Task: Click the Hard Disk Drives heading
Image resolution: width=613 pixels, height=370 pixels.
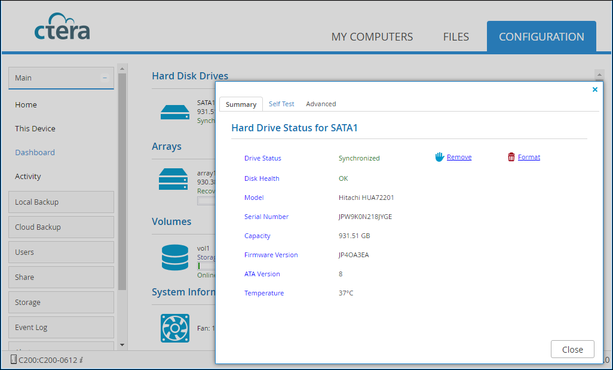Action: pos(190,76)
